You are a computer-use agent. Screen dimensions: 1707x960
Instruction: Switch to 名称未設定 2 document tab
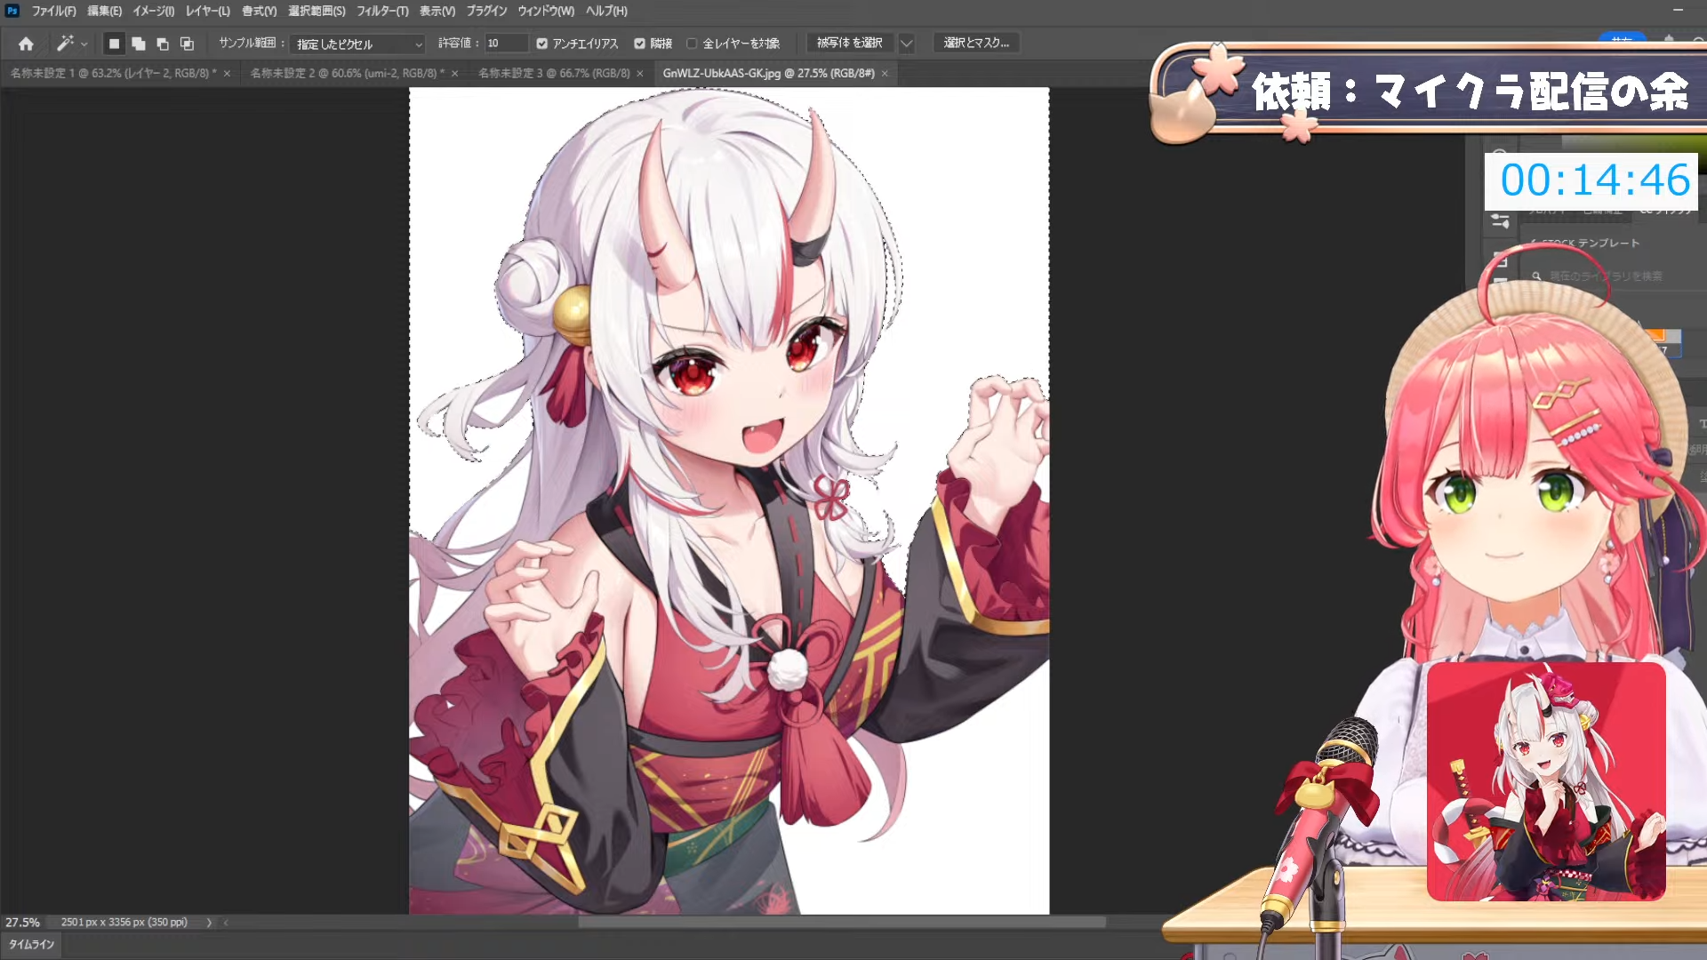(x=348, y=73)
